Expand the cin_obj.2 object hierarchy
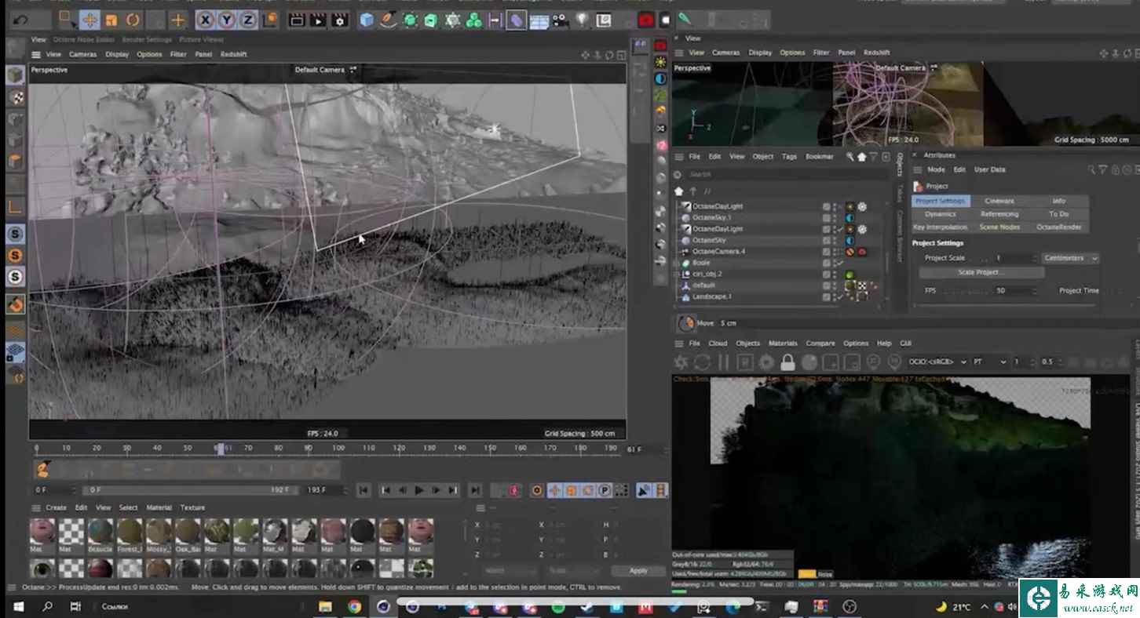The image size is (1140, 618). click(677, 274)
